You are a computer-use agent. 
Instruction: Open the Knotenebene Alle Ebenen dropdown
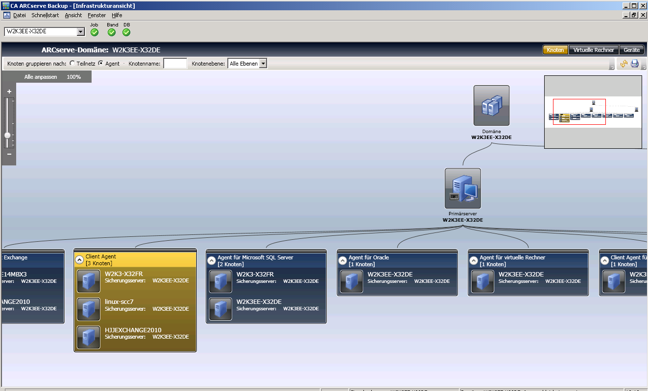263,64
